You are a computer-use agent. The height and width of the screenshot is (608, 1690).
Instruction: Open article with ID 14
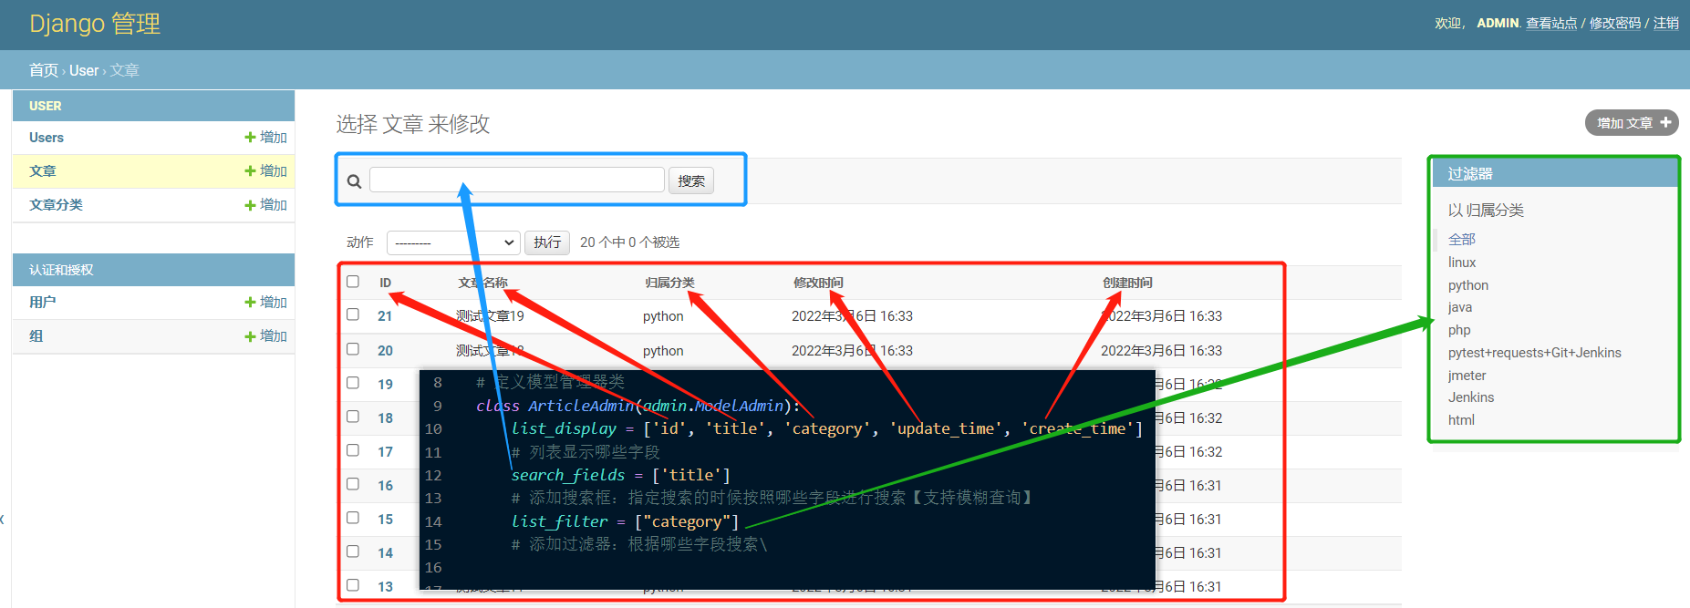click(x=385, y=553)
